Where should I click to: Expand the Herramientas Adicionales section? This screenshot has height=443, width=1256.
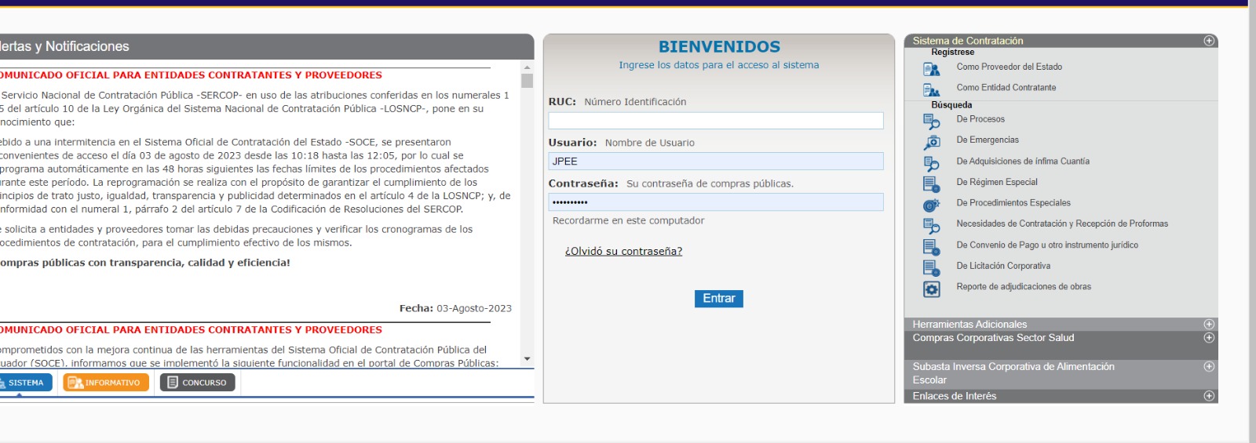coord(1209,324)
